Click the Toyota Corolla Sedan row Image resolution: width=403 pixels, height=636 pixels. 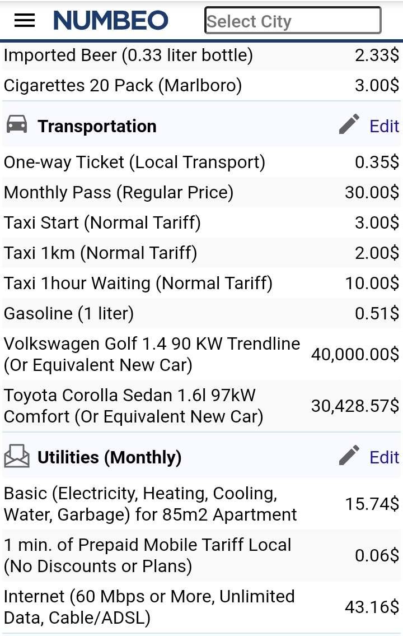point(201,406)
